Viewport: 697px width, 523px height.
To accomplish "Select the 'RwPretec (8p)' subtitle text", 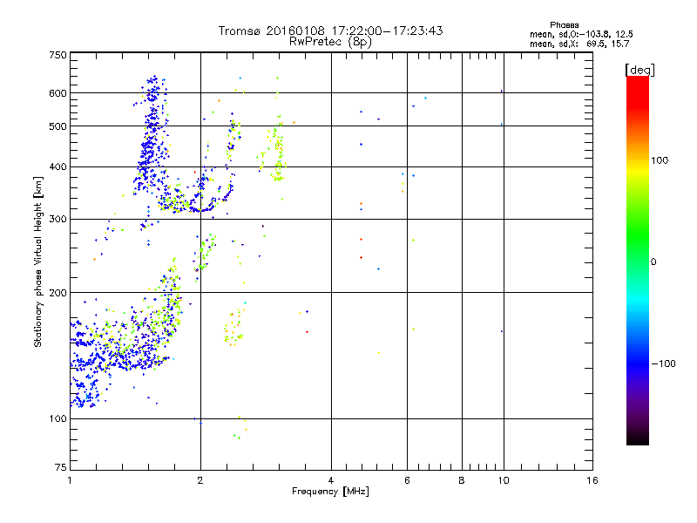I will (x=330, y=42).
